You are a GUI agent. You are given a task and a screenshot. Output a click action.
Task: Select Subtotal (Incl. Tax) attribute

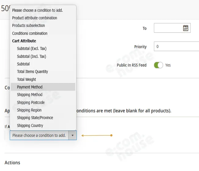(43, 56)
